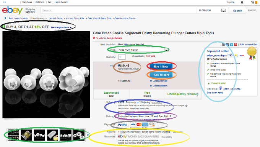Click the Add to cart button
The width and height of the screenshot is (260, 147).
coord(161,75)
